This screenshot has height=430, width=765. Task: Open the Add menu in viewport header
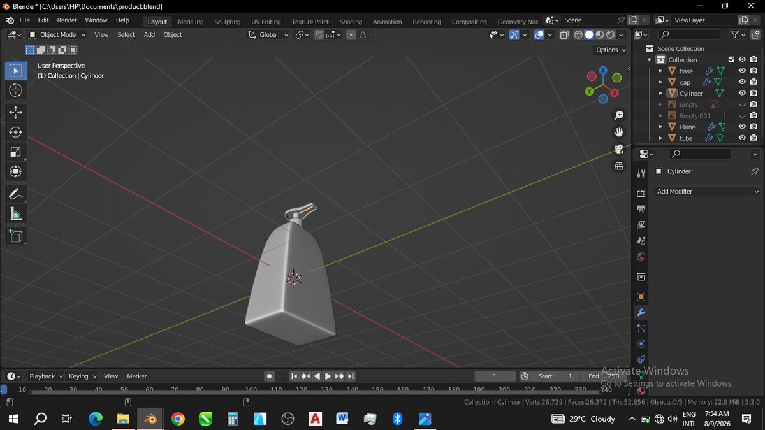[x=149, y=34]
